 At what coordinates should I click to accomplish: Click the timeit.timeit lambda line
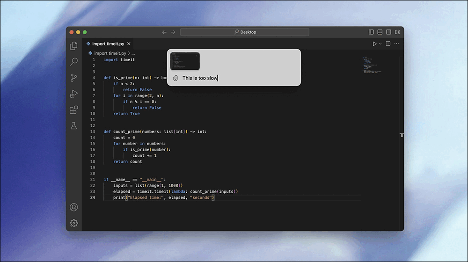175,191
